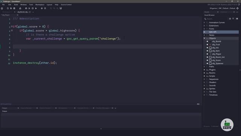Open the Help menu
Viewport: 241px width, 136px height.
pos(56,5)
